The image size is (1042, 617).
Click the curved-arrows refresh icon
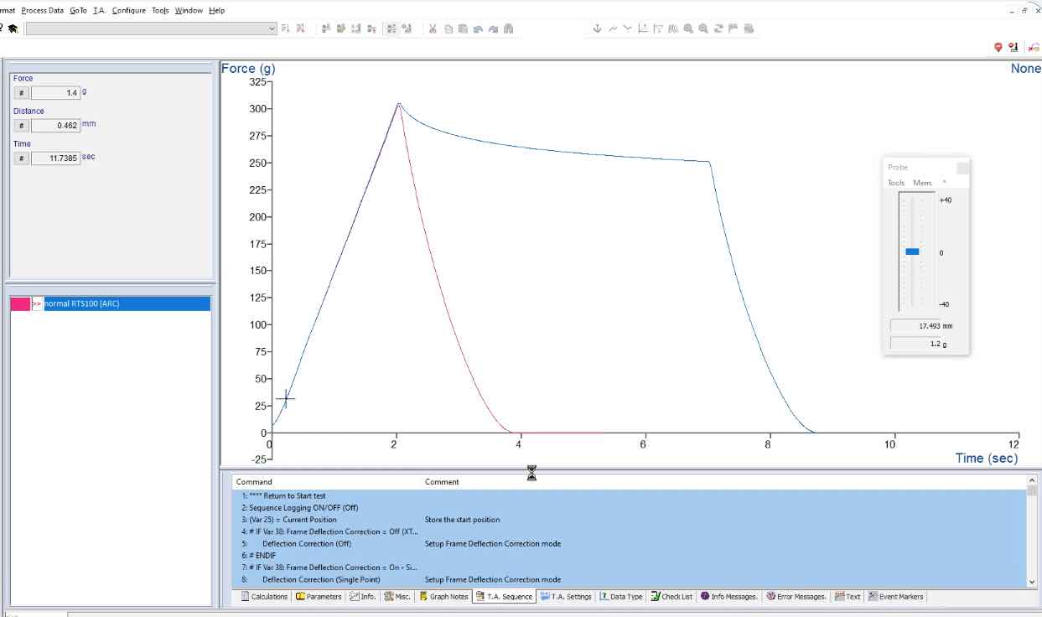click(718, 28)
